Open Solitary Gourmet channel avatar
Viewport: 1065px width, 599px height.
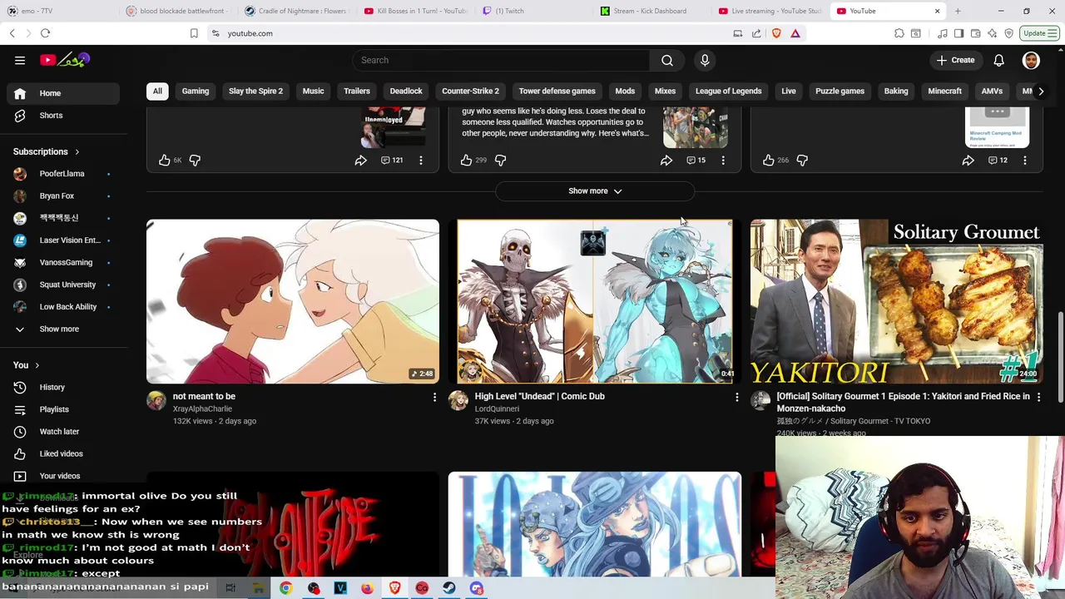[x=760, y=401]
